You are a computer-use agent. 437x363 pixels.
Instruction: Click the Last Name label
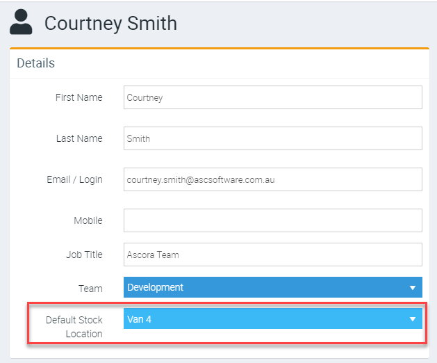click(x=79, y=138)
